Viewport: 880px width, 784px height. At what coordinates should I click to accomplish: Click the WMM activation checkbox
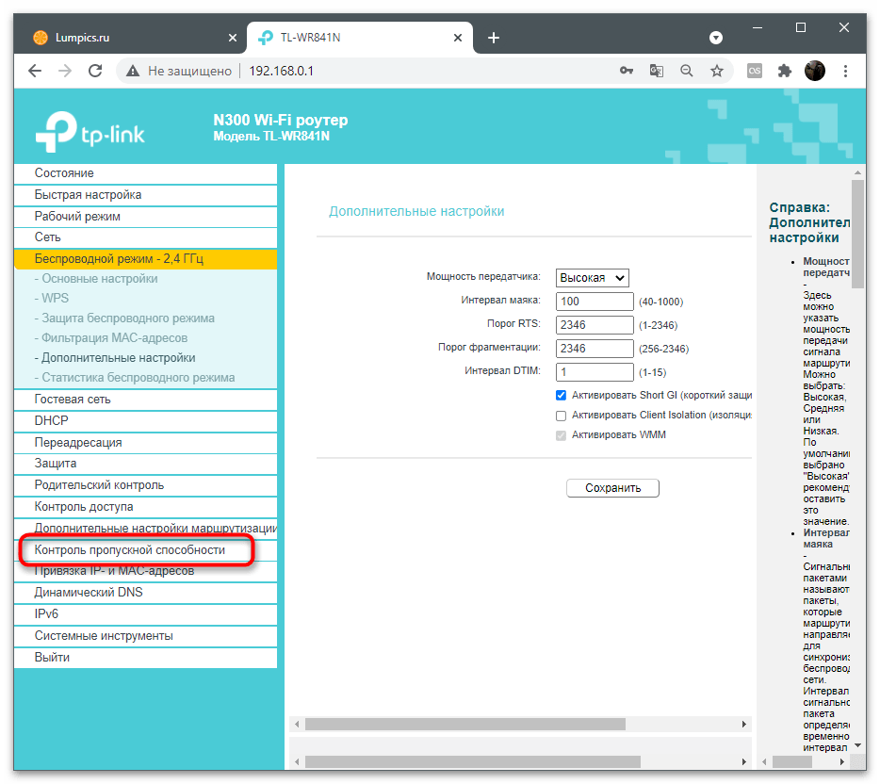click(x=561, y=435)
